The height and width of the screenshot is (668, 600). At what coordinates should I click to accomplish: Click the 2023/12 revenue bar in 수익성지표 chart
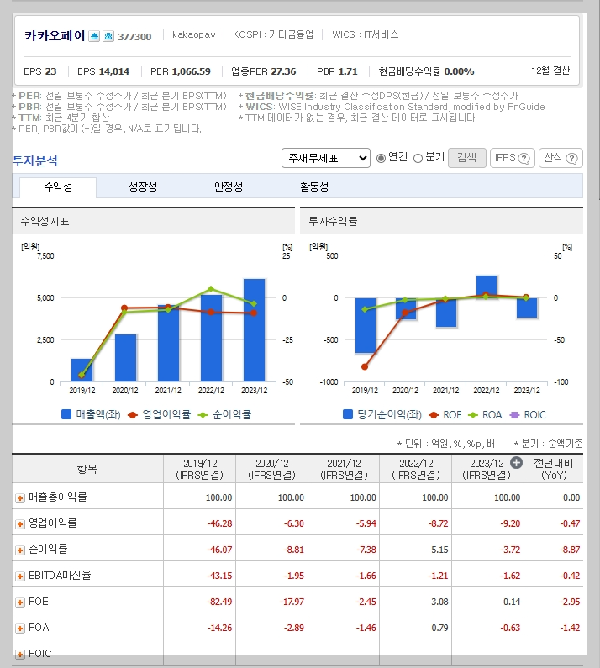(x=254, y=330)
